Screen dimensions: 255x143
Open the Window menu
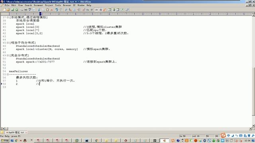81,5
